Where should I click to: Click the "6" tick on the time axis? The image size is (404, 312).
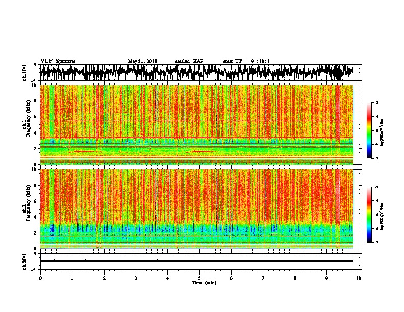(232, 278)
